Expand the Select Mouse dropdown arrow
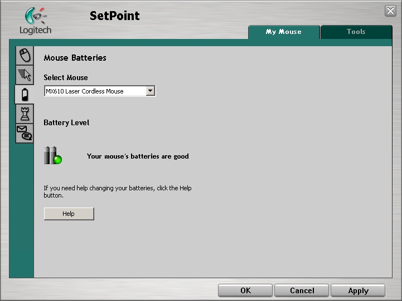This screenshot has width=402, height=301. coord(150,91)
